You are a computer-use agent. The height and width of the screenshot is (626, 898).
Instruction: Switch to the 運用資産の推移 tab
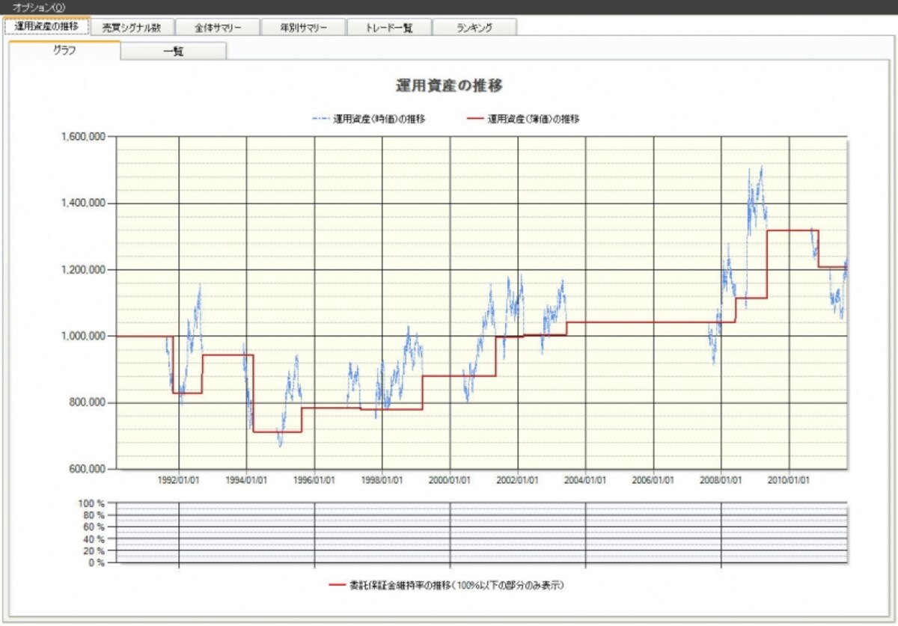click(46, 26)
